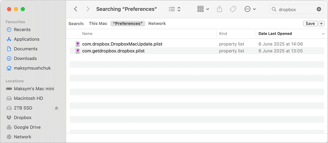Open Recents in the sidebar
Viewport: 328px width, 143px height.
(x=22, y=30)
